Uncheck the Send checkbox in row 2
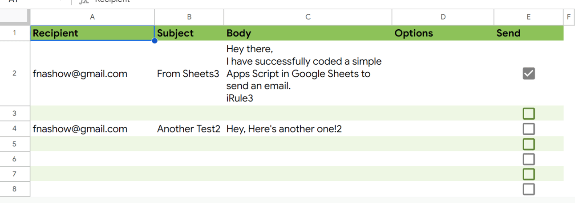 (x=528, y=74)
